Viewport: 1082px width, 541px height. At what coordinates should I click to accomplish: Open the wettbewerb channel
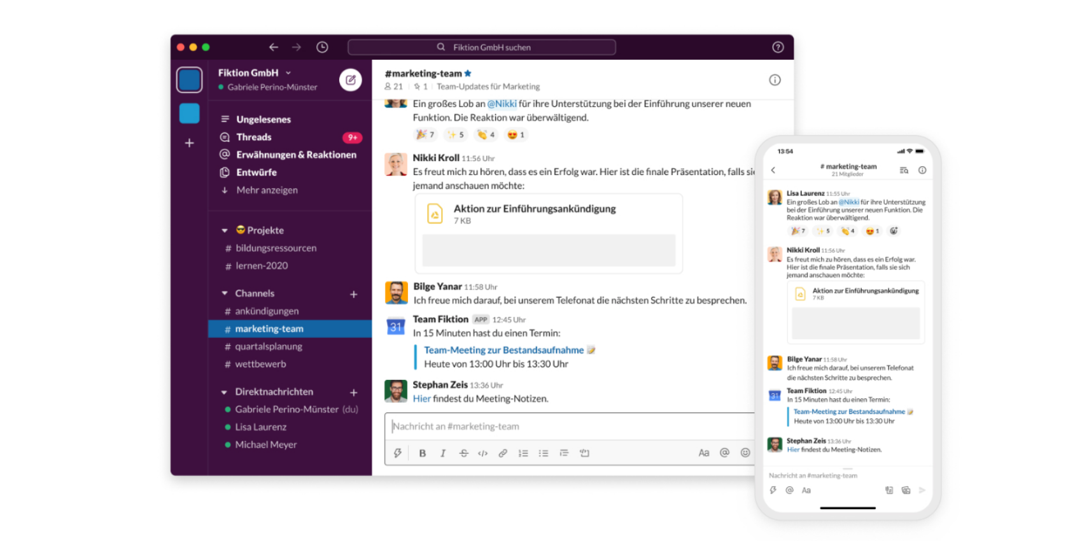point(260,364)
